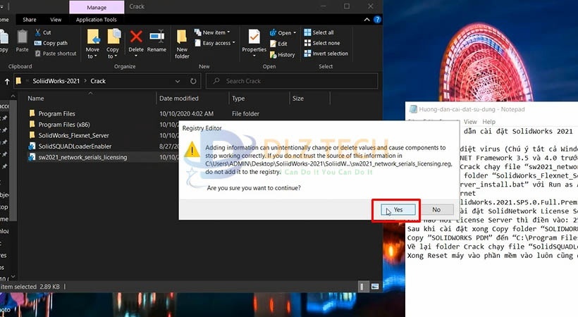Screen dimensions: 578x317
Task: Open the Application Tools tab
Action: coord(96,20)
